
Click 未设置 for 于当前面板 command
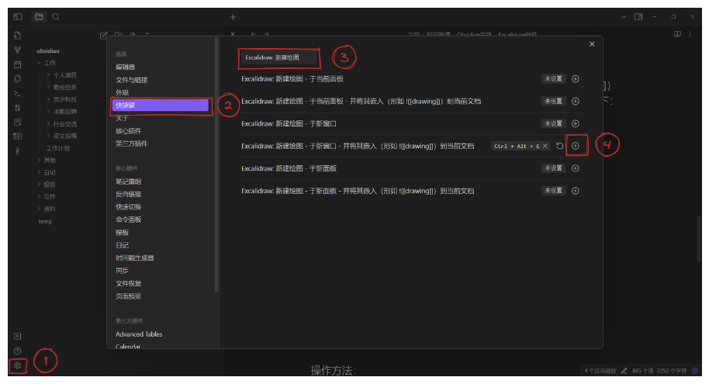pos(553,78)
